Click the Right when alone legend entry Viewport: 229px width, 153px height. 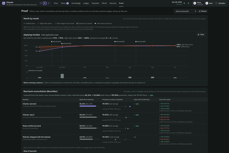45,23
